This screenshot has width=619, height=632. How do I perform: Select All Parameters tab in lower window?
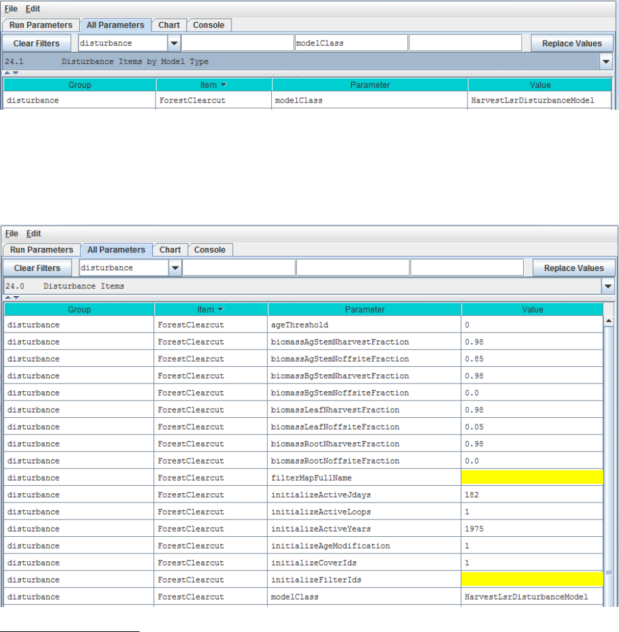[116, 250]
